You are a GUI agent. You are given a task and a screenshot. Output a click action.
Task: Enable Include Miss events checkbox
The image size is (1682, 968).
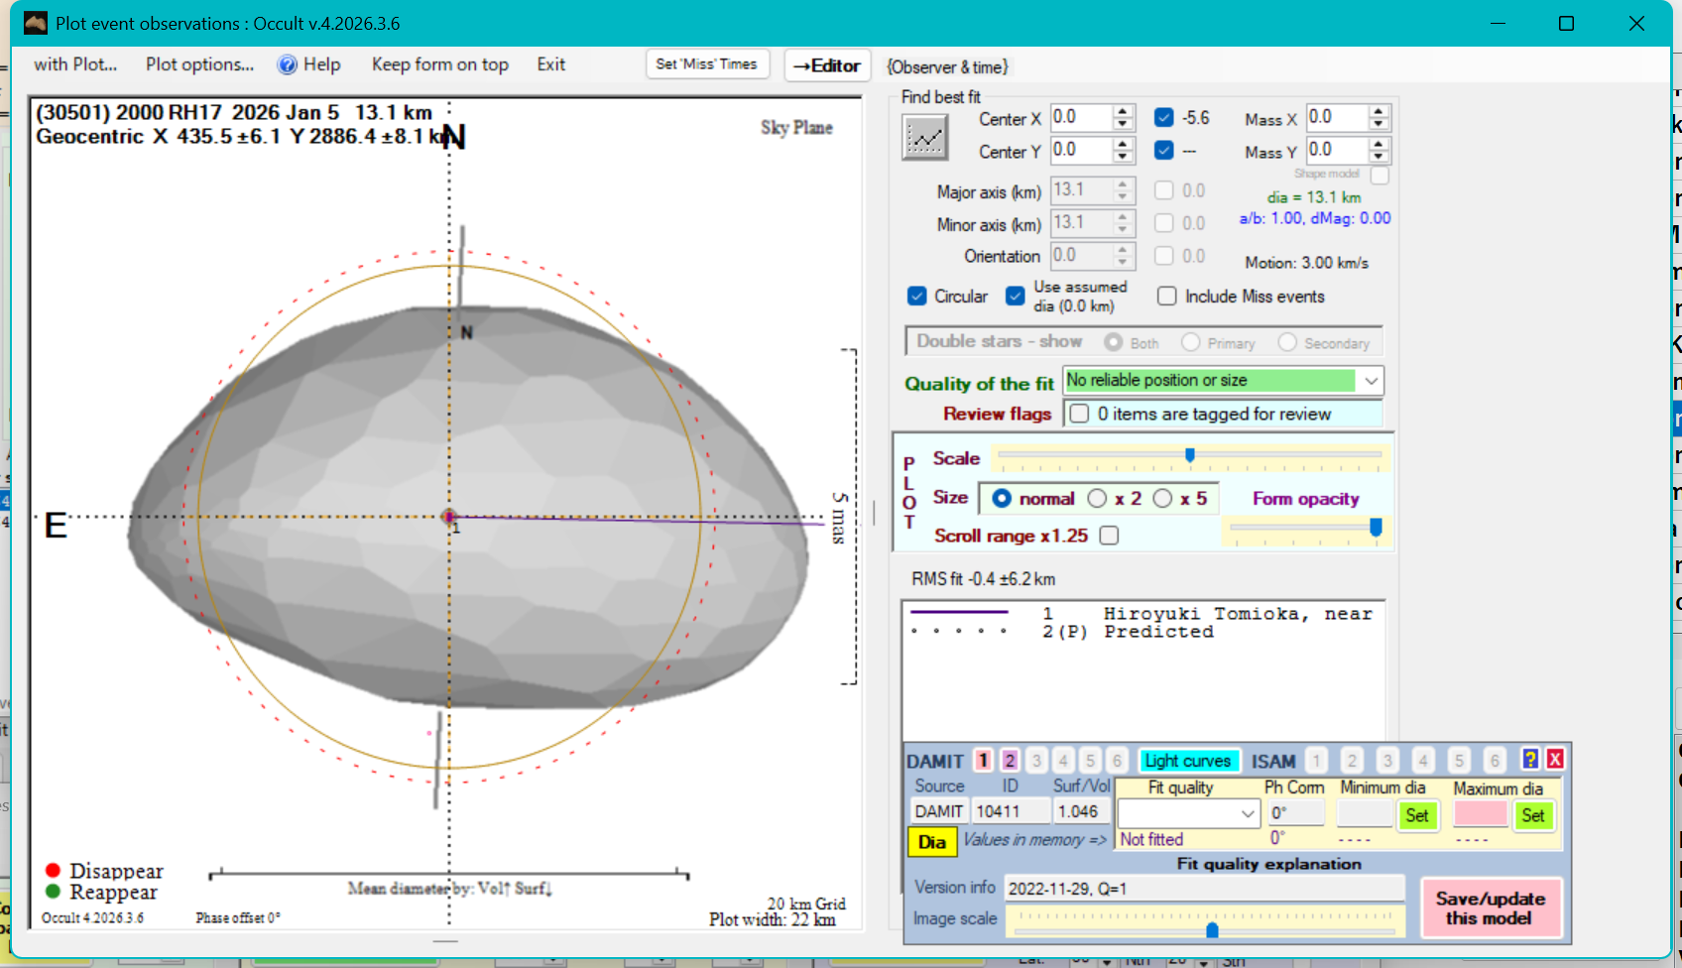1167,297
